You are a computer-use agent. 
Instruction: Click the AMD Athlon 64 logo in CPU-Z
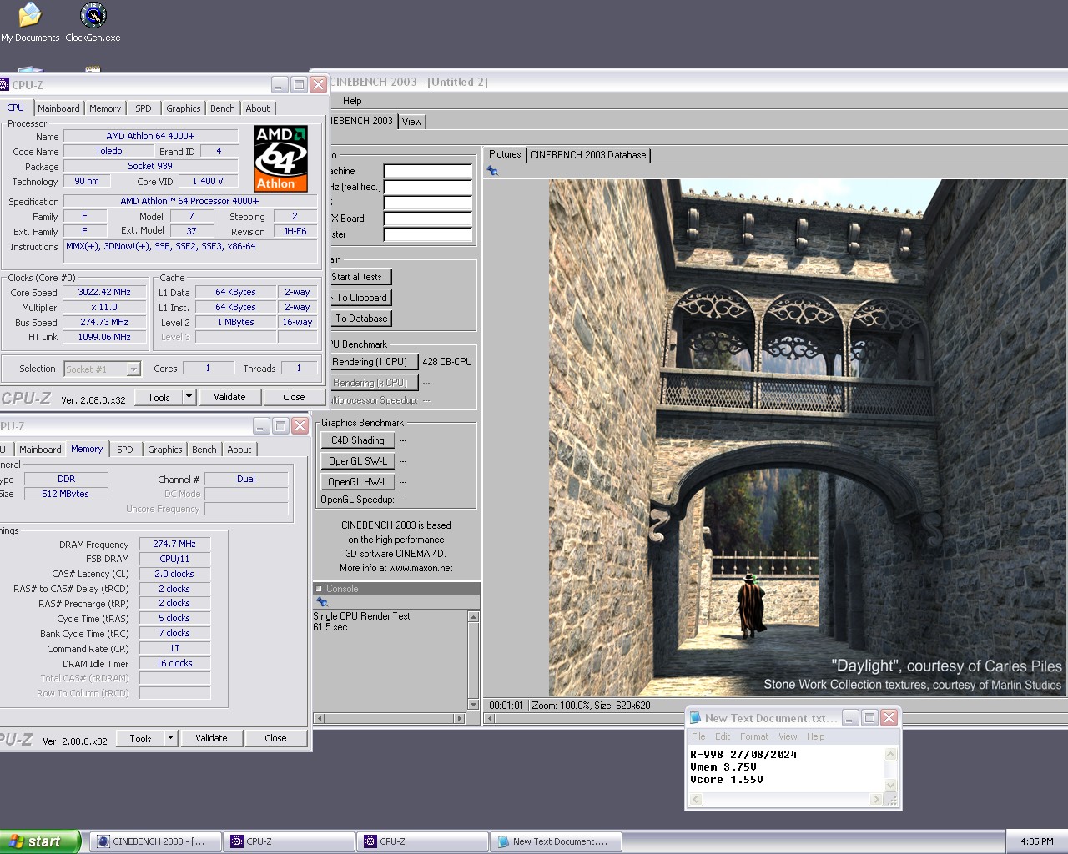tap(281, 158)
